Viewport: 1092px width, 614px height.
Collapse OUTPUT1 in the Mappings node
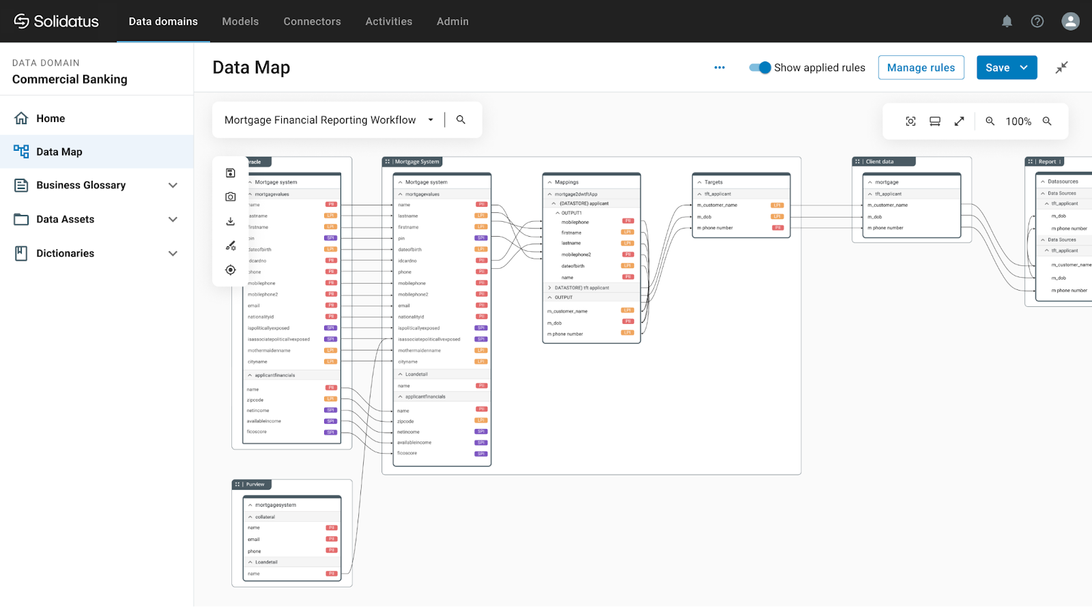coord(557,213)
